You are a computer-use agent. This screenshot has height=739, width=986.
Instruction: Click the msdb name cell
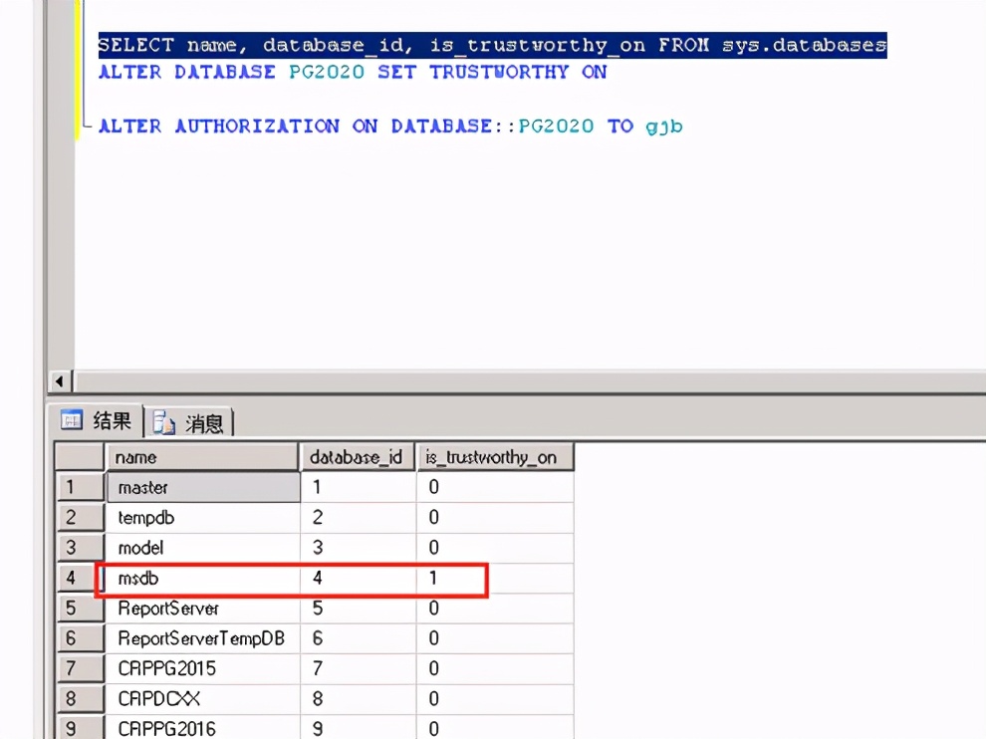202,579
